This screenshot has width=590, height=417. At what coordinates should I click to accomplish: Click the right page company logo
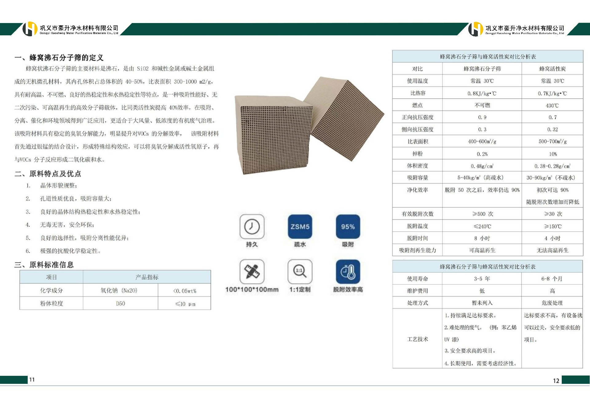(475, 29)
